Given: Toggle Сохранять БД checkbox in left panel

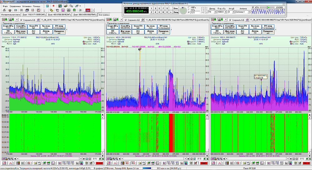Looking at the screenshot, I should 21,20.
